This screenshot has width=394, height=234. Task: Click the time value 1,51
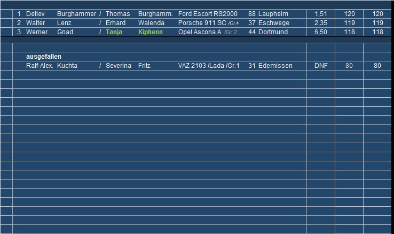(x=321, y=14)
